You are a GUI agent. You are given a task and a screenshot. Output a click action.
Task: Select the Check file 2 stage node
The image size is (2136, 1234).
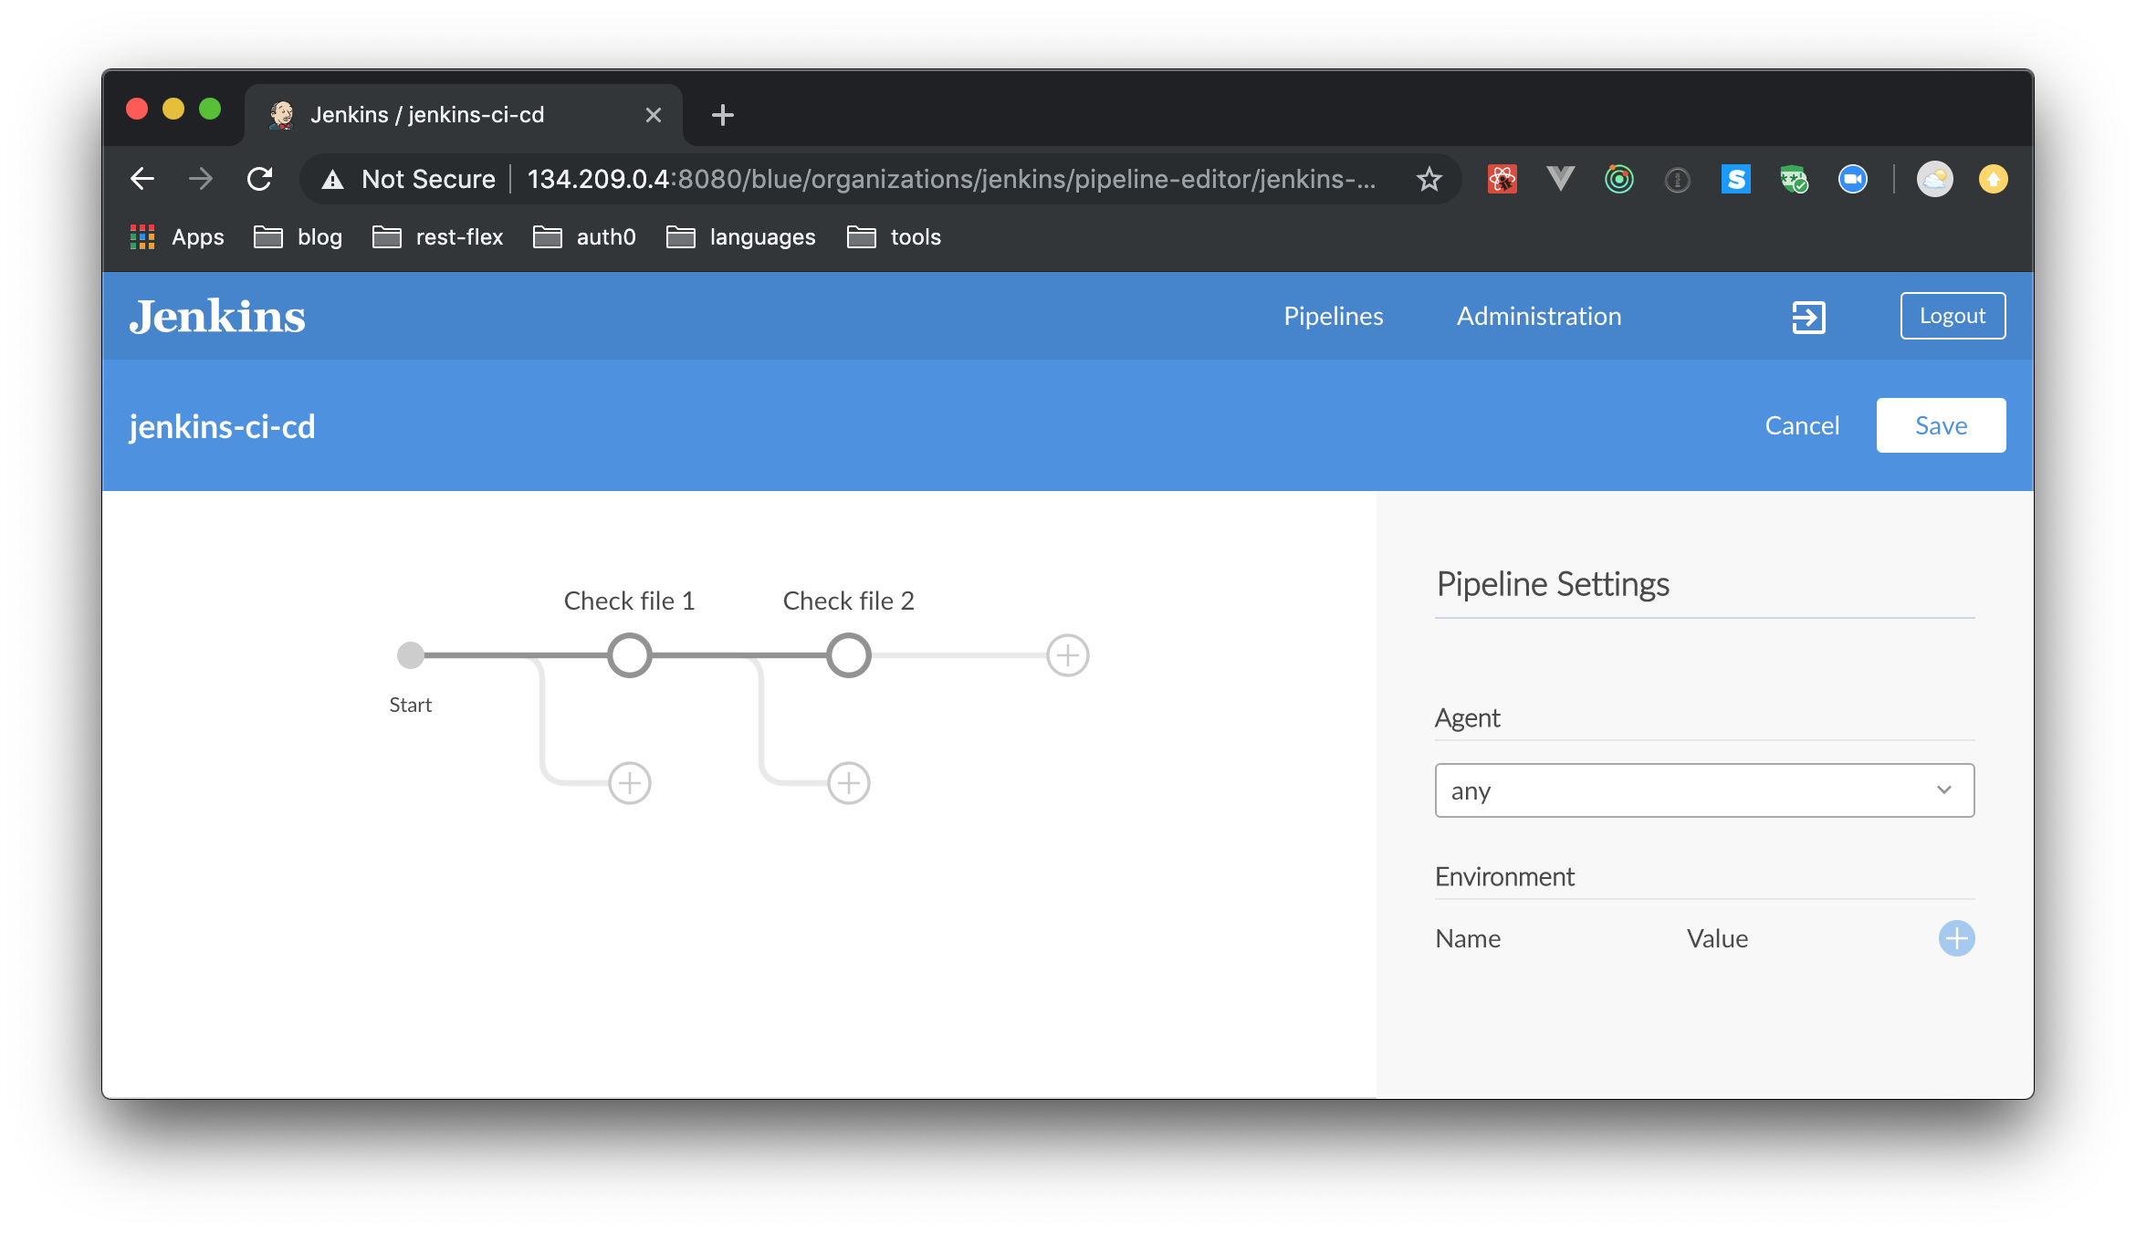pyautogui.click(x=849, y=655)
